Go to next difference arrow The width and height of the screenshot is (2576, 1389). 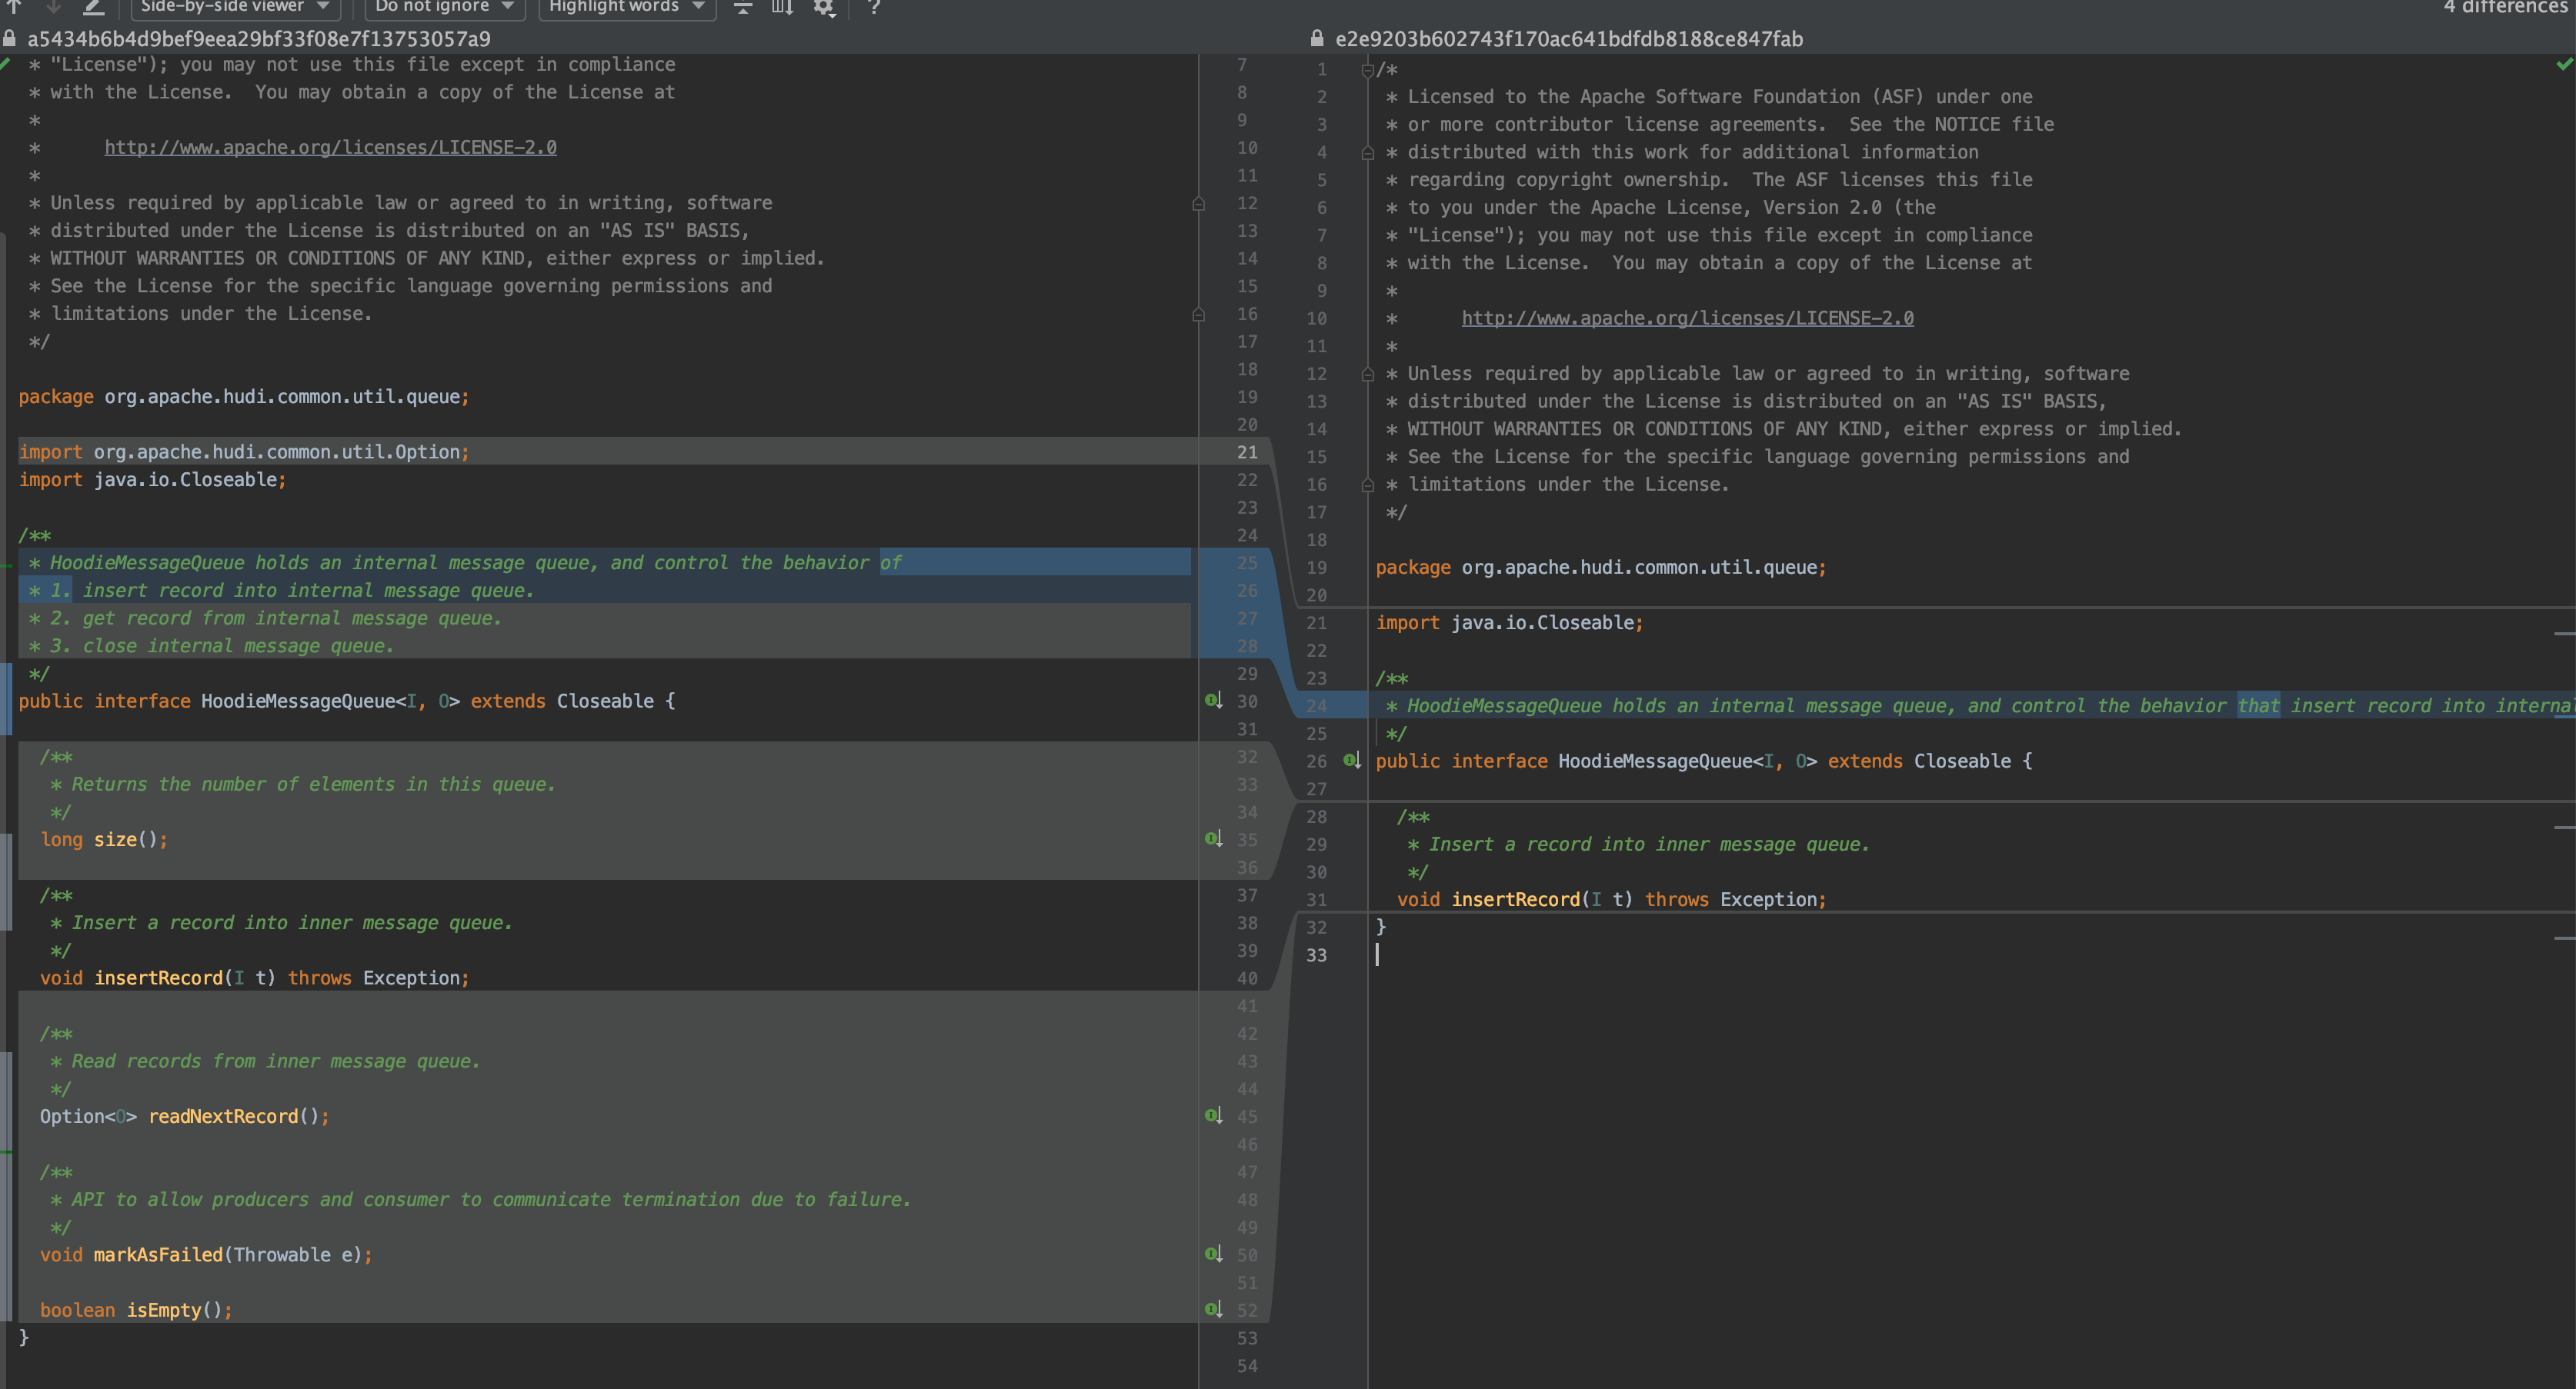53,6
